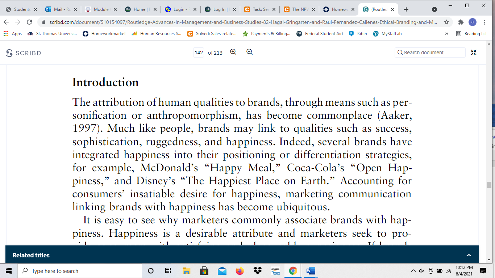This screenshot has height=278, width=495.
Task: Open the Wi-Fi network tray icon
Action: [449, 271]
